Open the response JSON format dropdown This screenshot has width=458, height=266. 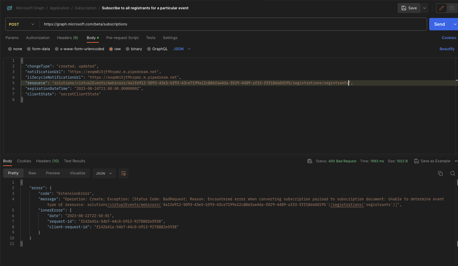(x=104, y=173)
